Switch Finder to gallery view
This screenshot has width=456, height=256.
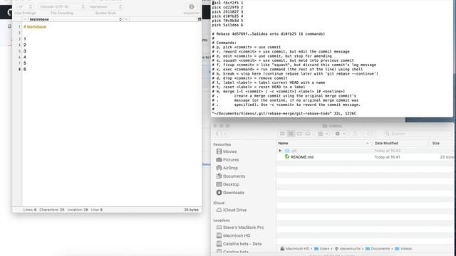pyautogui.click(x=308, y=134)
